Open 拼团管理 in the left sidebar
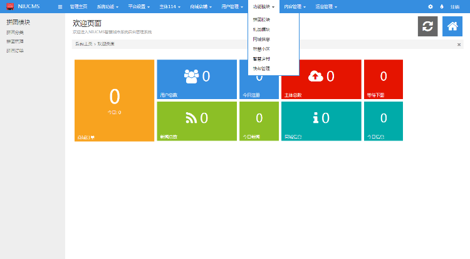Screen dimensions: 470x259 (15, 41)
